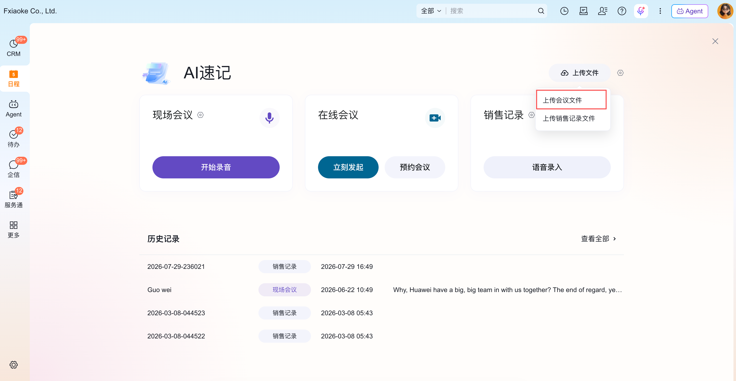
Task: Expand the 全部 search scope dropdown
Action: 431,11
